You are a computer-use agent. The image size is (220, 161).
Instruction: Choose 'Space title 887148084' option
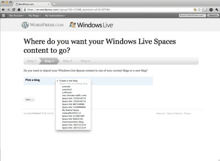coord(73,104)
